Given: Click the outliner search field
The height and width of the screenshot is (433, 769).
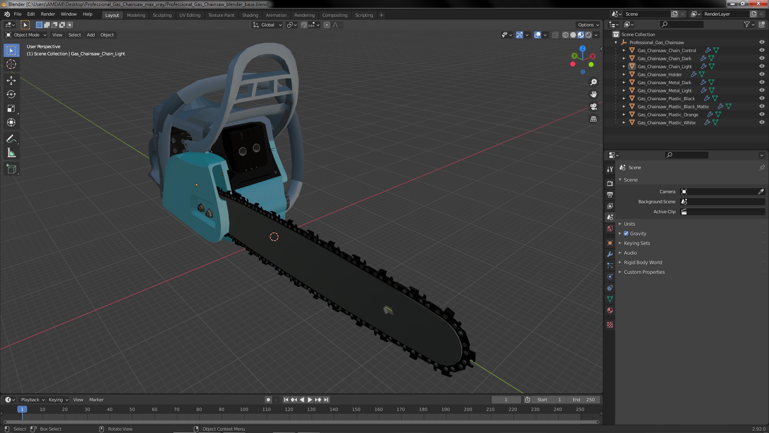Looking at the screenshot, I should coord(682,24).
